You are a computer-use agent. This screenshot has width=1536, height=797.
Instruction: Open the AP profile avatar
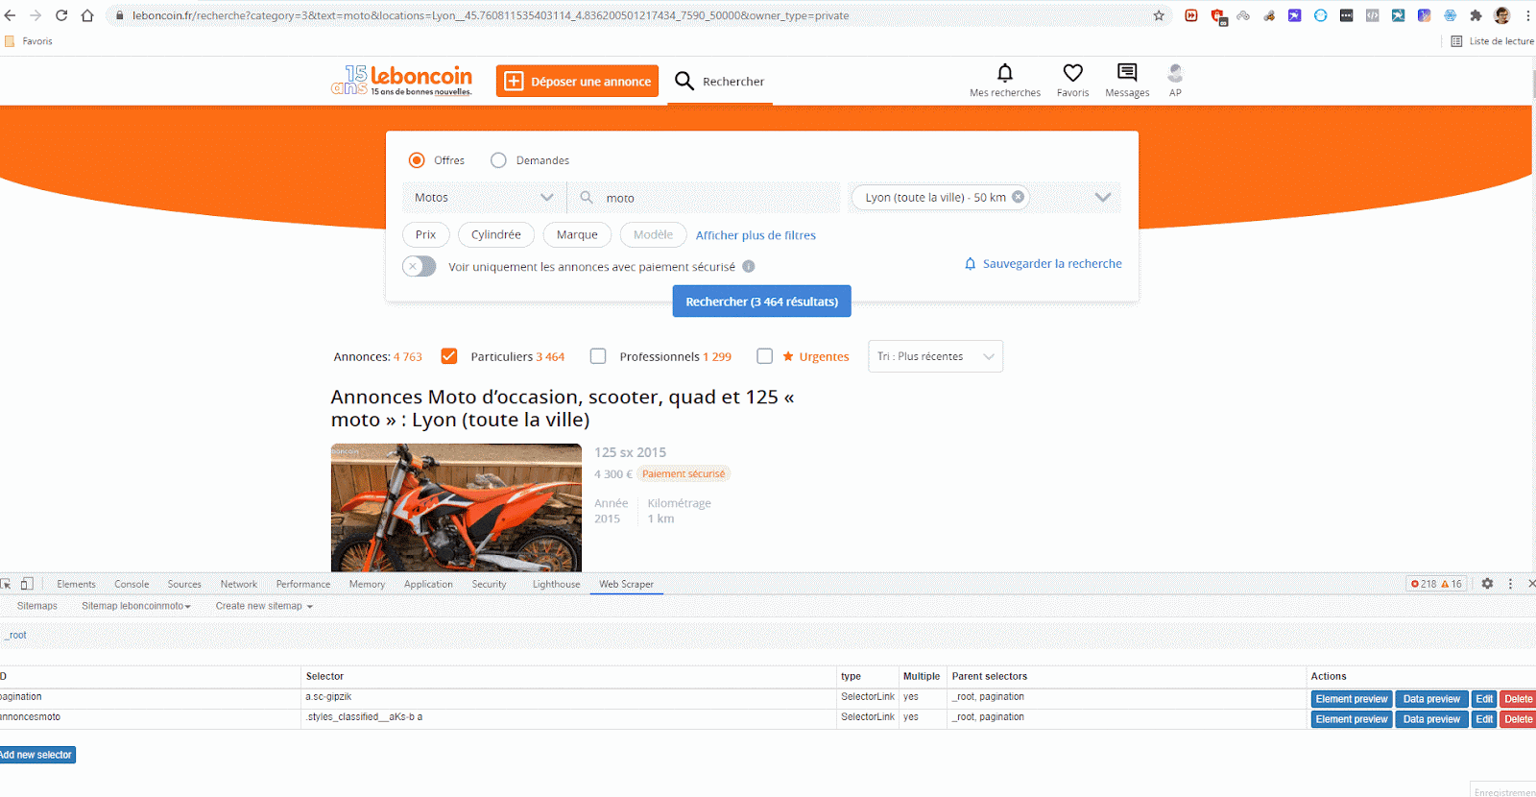(1175, 73)
